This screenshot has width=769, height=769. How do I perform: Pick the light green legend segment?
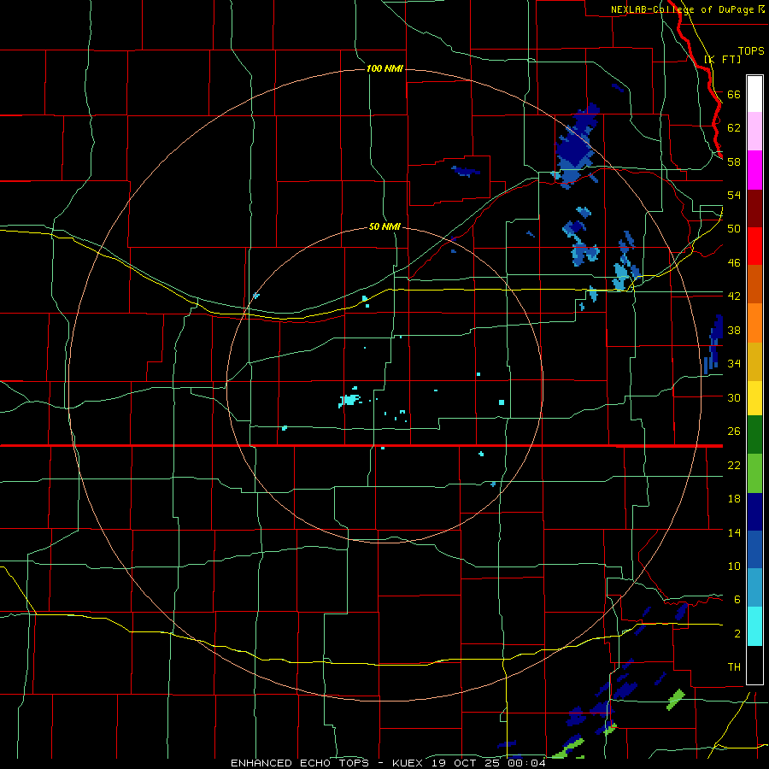click(x=754, y=473)
